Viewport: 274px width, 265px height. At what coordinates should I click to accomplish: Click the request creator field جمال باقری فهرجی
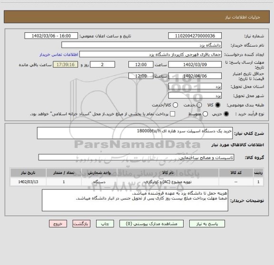[150, 54]
